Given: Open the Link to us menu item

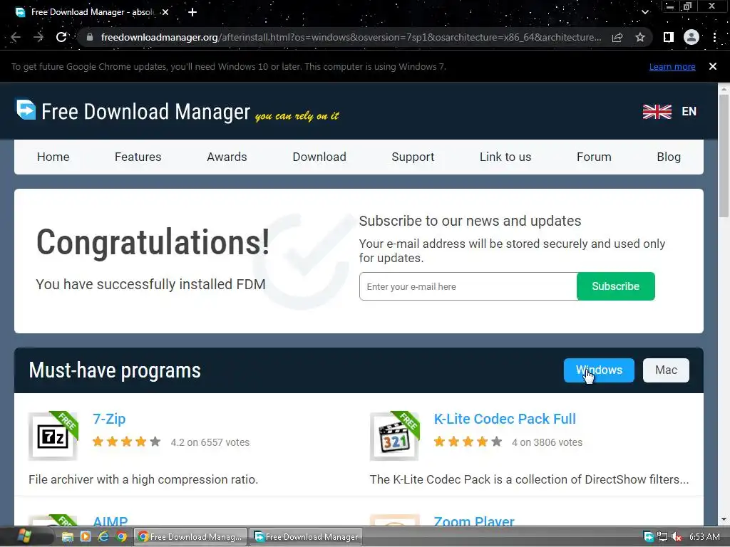Looking at the screenshot, I should coord(505,157).
